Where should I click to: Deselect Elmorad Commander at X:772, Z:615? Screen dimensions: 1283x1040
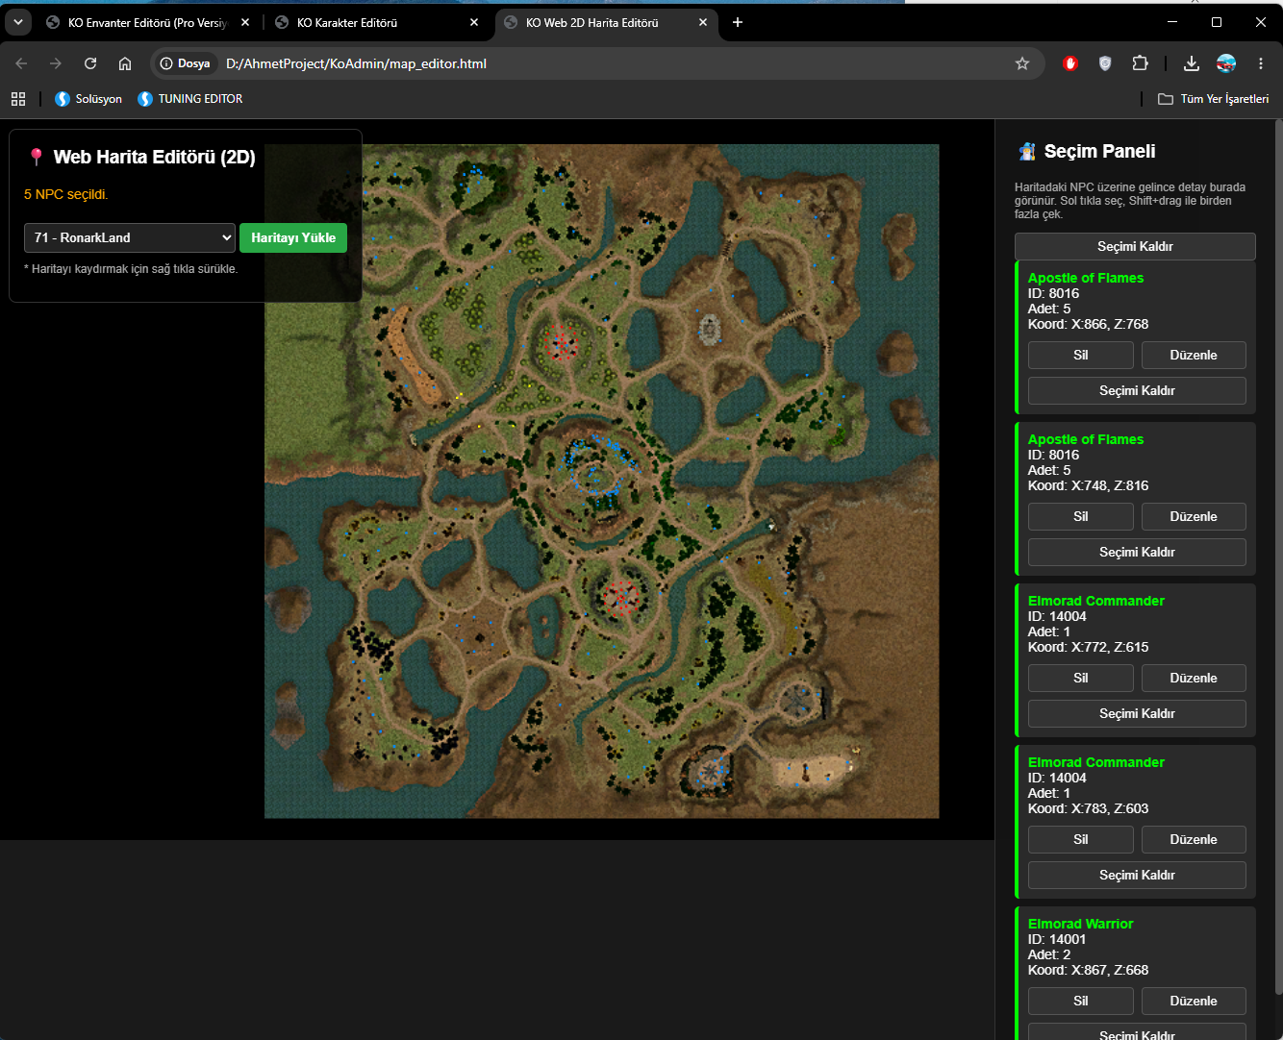(1137, 713)
